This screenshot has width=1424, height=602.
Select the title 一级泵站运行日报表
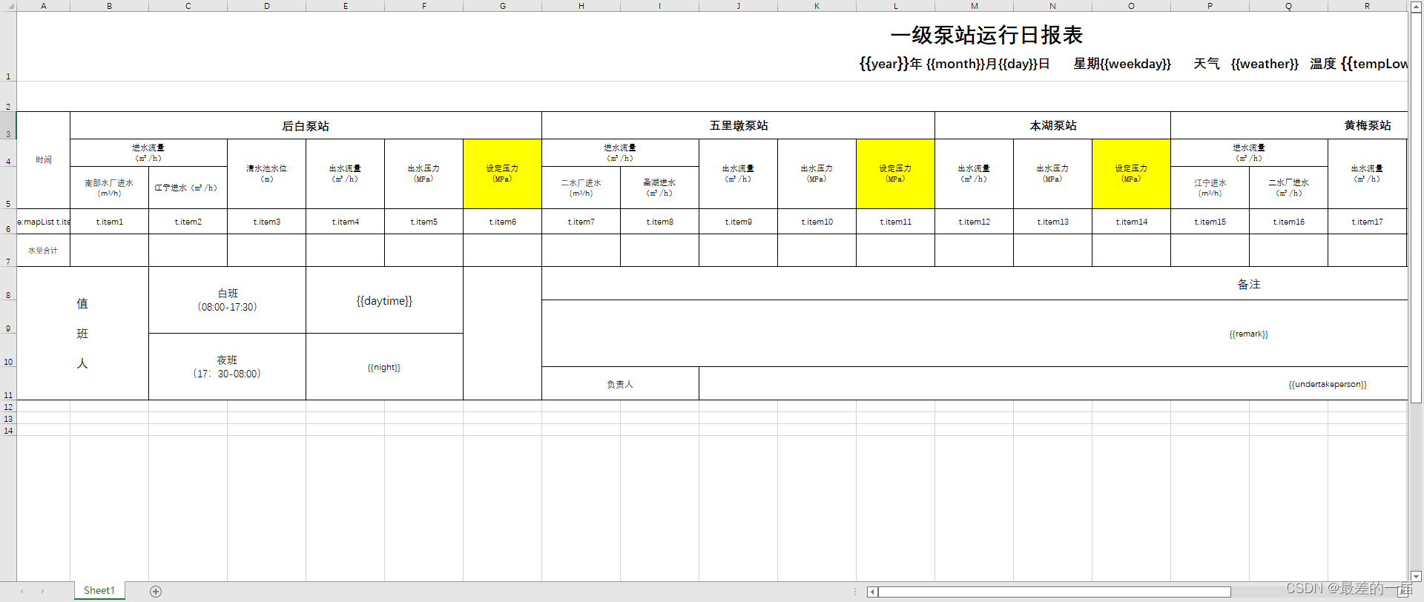tap(986, 35)
